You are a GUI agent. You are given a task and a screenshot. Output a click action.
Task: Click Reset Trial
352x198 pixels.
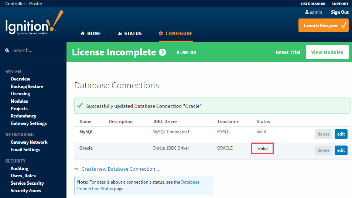(x=288, y=52)
